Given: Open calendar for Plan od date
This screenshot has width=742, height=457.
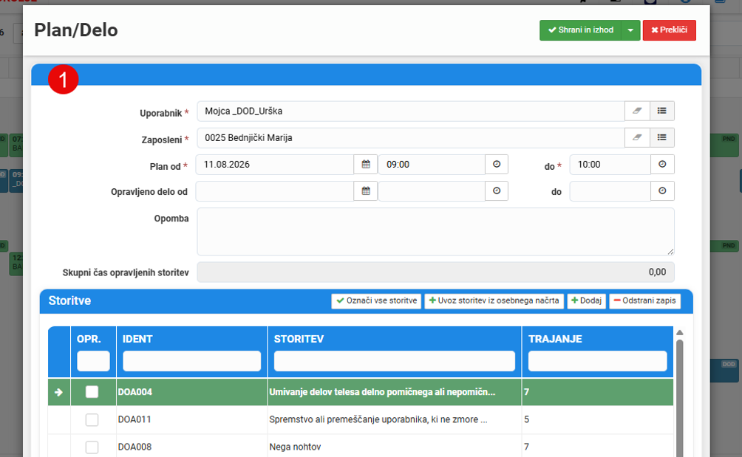Looking at the screenshot, I should pyautogui.click(x=366, y=165).
